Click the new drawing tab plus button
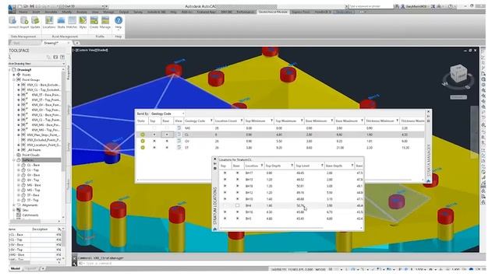 pos(76,43)
